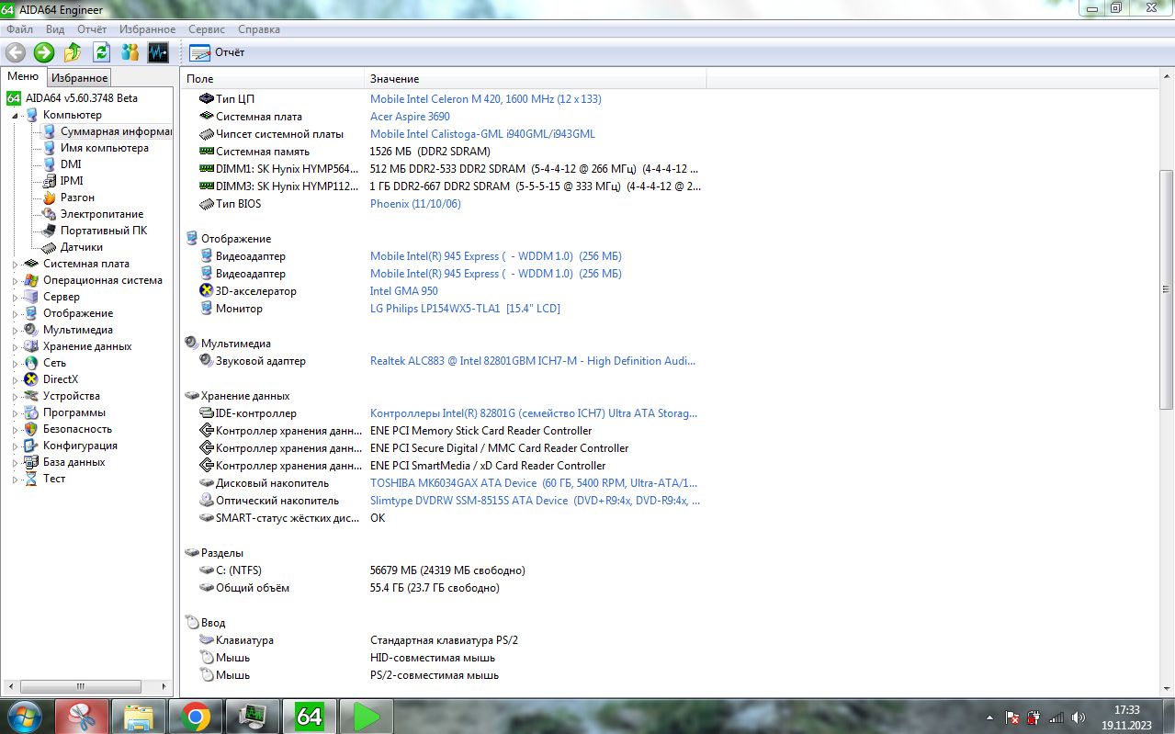Expand the DirectX tree node
Image resolution: width=1175 pixels, height=734 pixels.
pyautogui.click(x=15, y=379)
